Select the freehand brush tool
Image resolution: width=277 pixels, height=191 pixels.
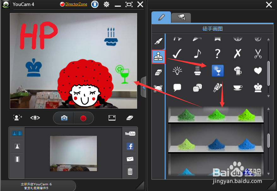click(158, 41)
